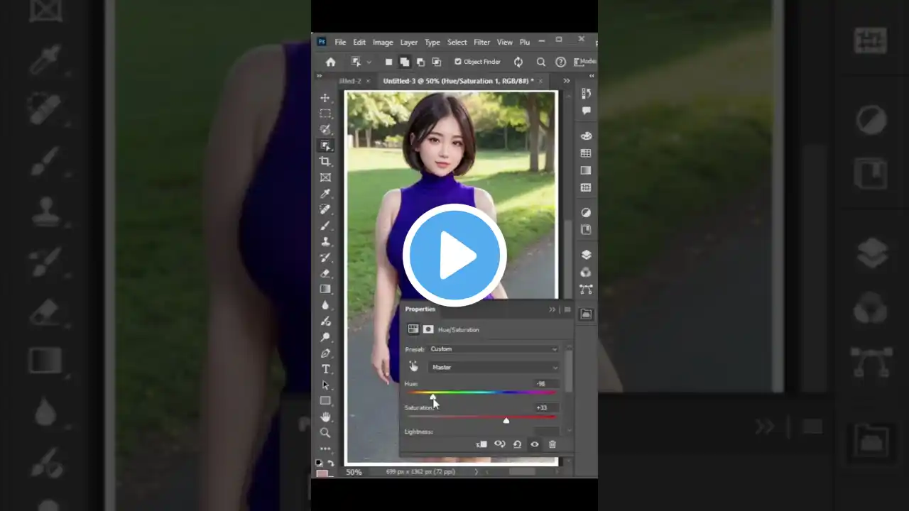Enable the Object Finder checkbox

[x=457, y=62]
